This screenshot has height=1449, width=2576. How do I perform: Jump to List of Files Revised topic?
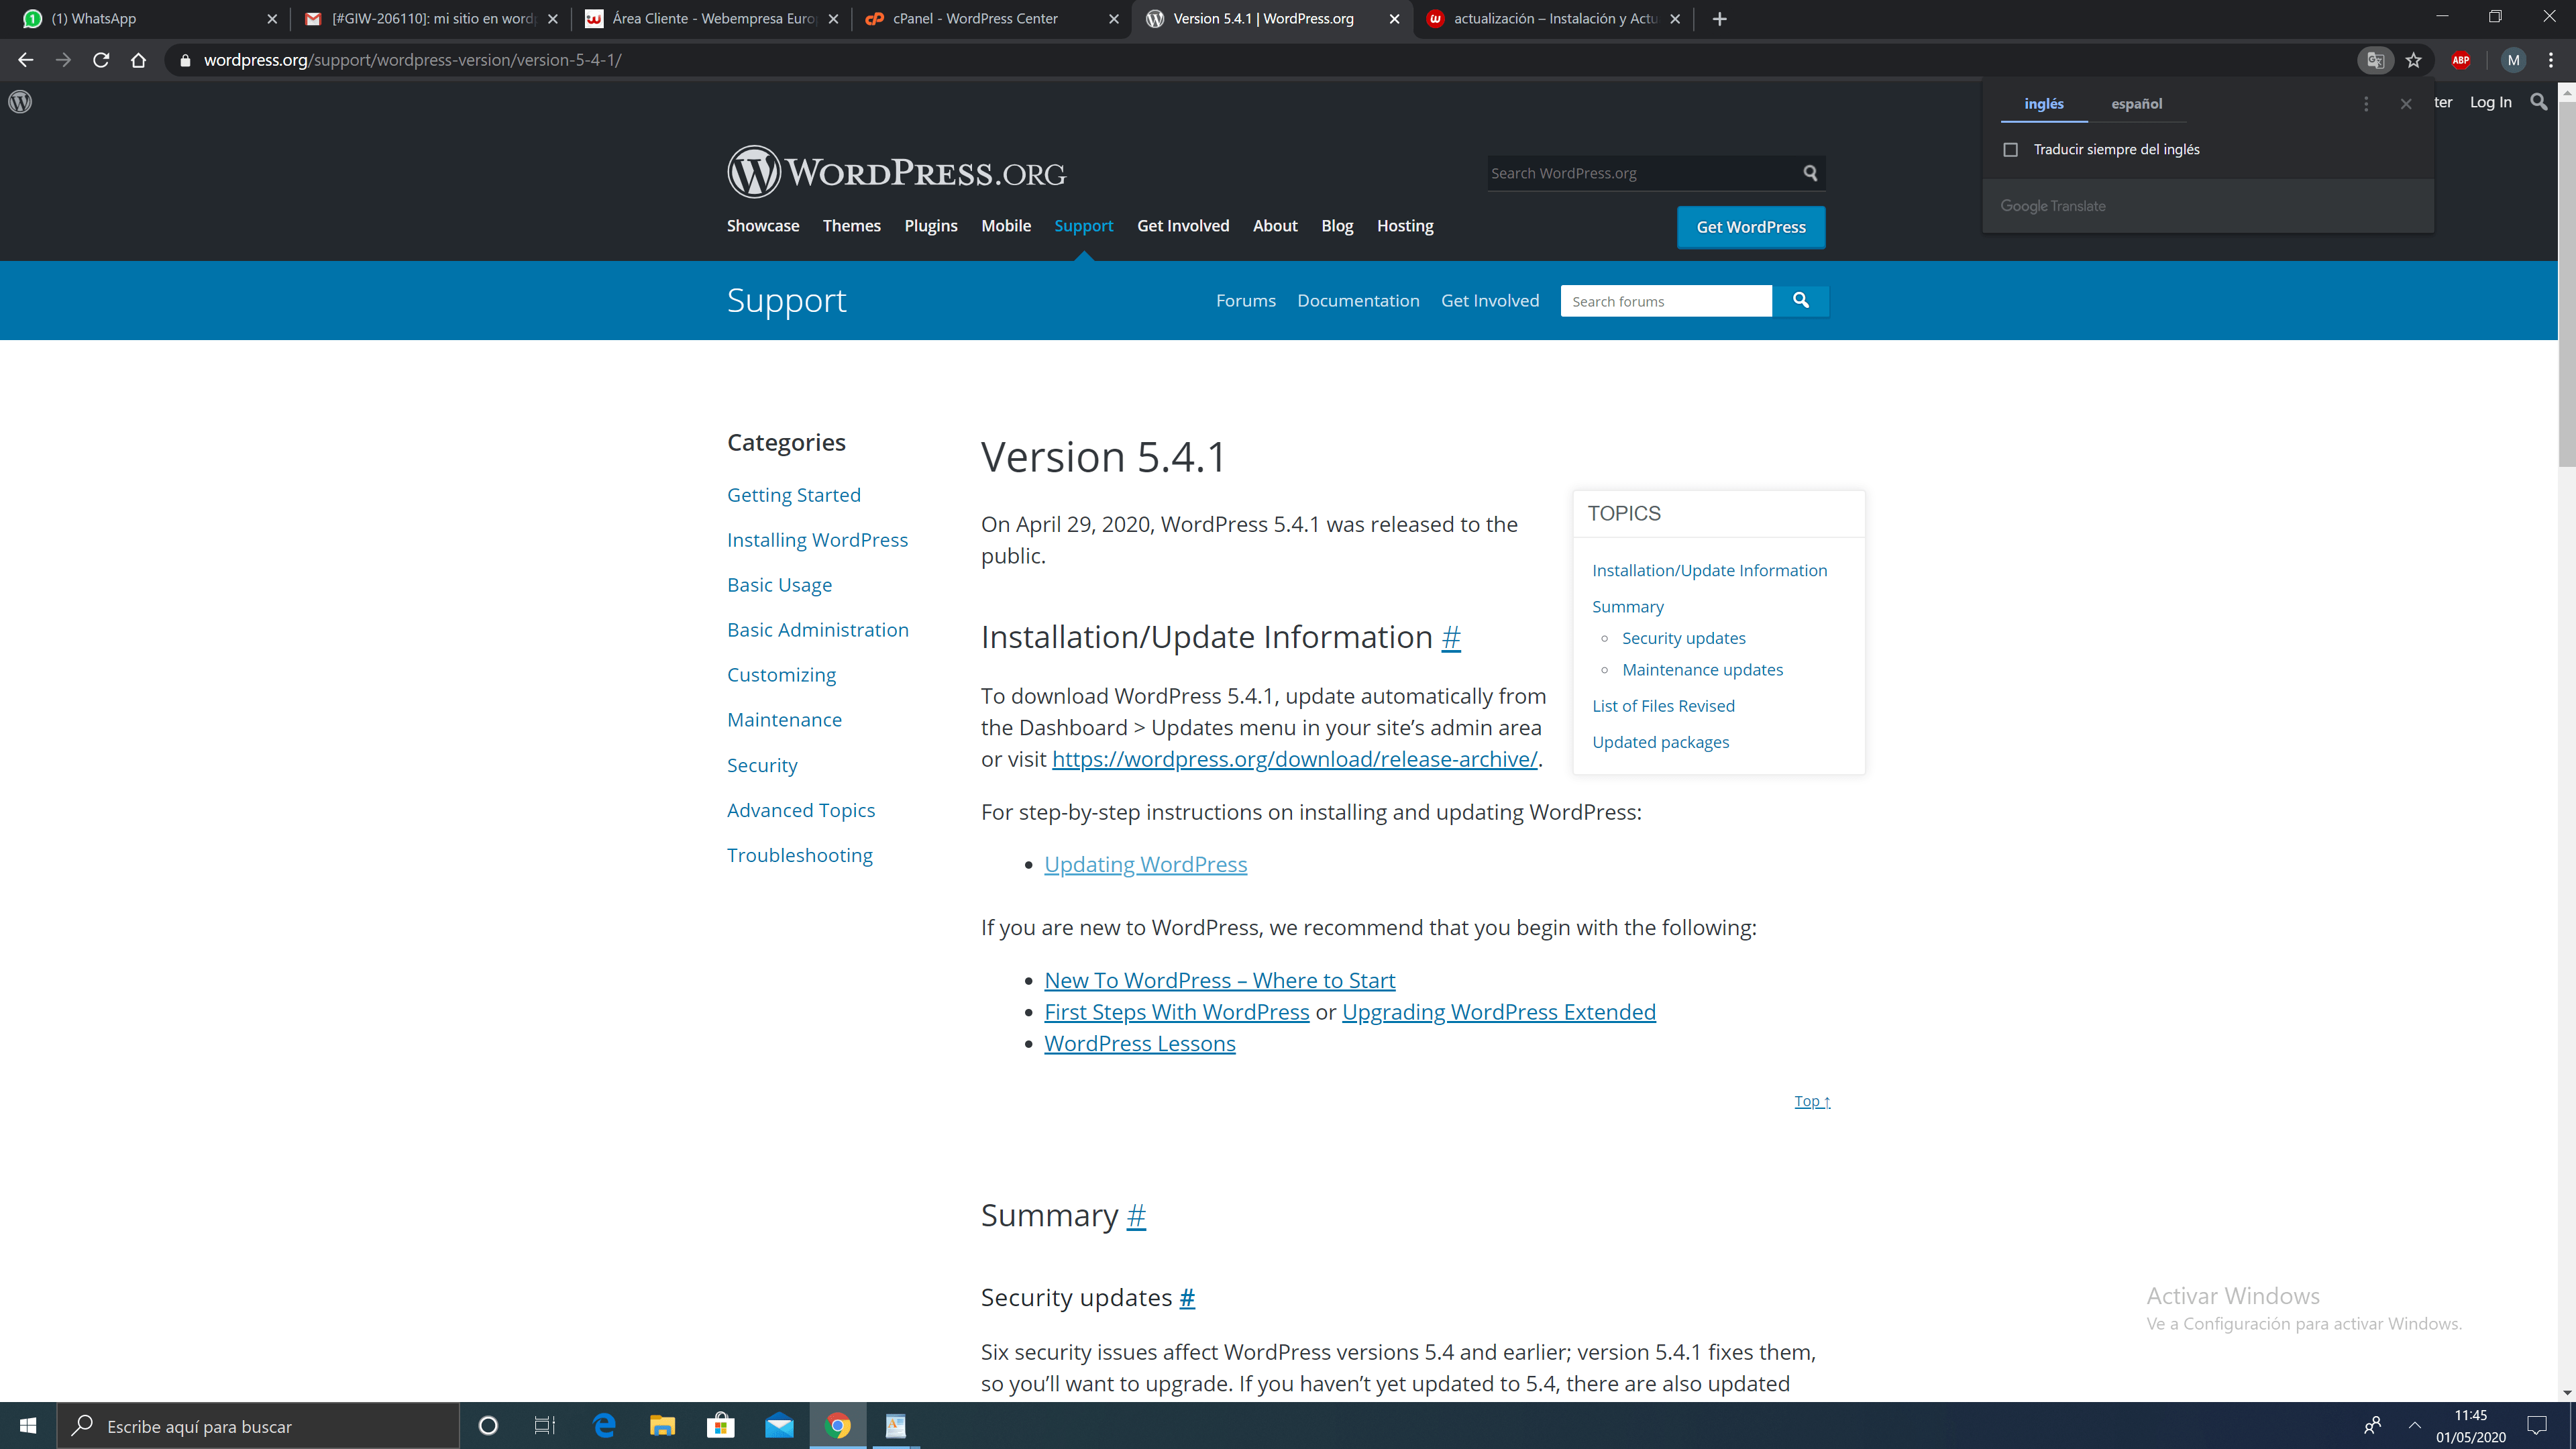point(1664,706)
